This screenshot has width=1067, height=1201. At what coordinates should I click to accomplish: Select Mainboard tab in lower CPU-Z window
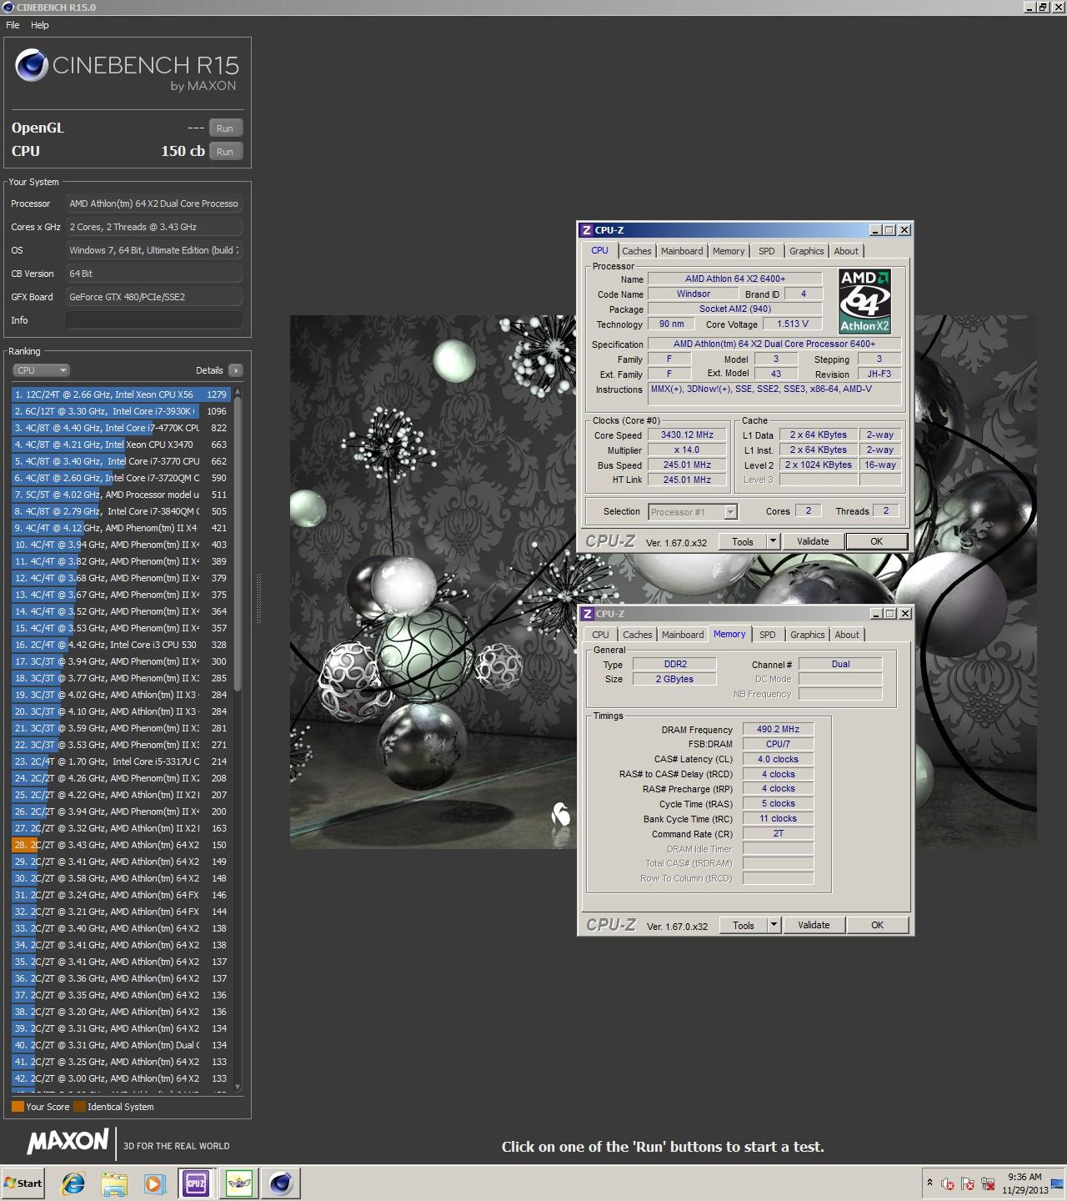(683, 635)
